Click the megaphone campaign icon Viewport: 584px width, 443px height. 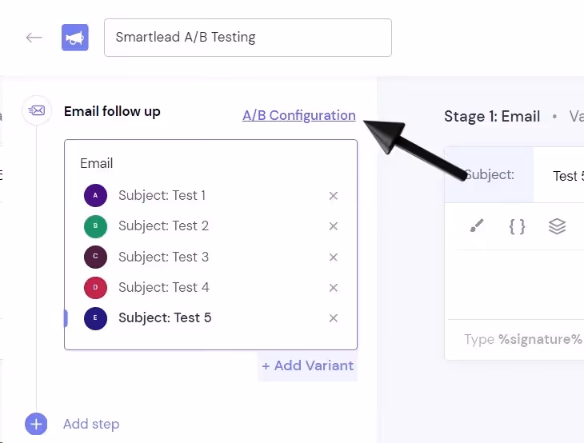75,38
